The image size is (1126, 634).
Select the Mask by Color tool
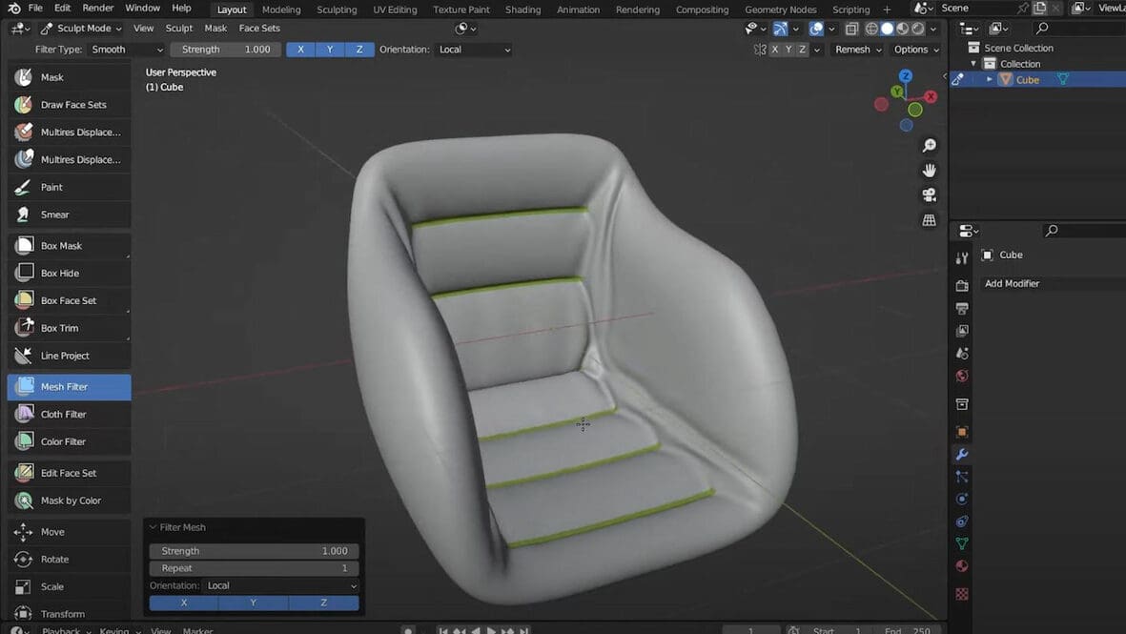click(69, 501)
